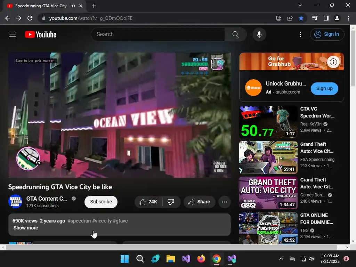Open Chrome media controls icon
The width and height of the screenshot is (356, 267).
[x=315, y=18]
